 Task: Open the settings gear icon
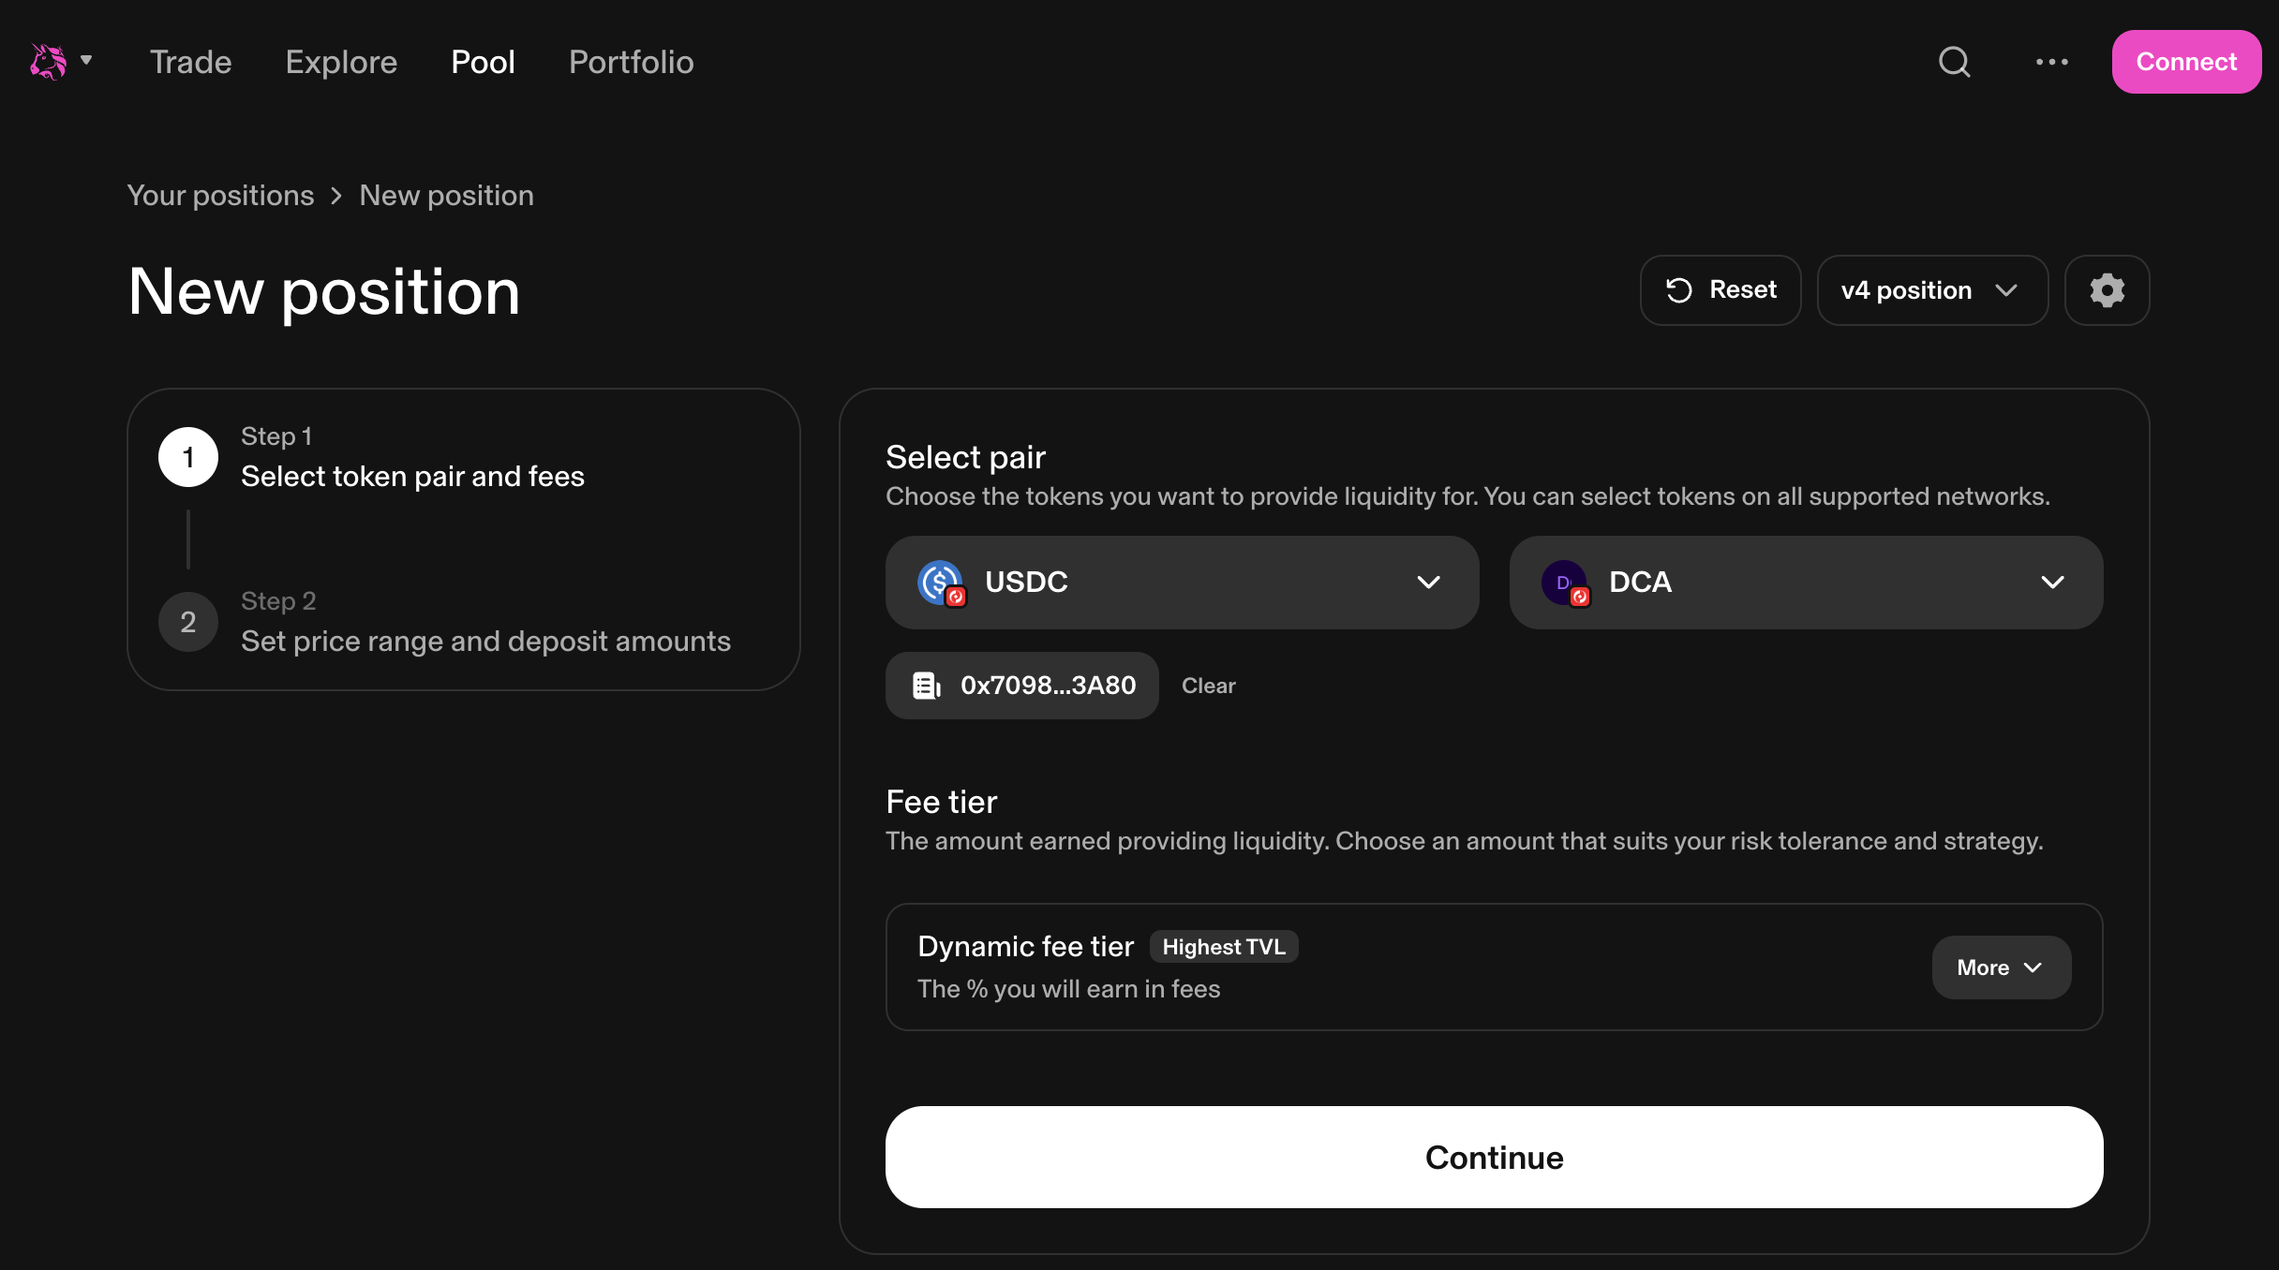[2107, 290]
